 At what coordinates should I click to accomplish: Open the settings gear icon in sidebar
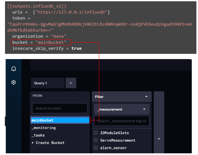(13, 82)
